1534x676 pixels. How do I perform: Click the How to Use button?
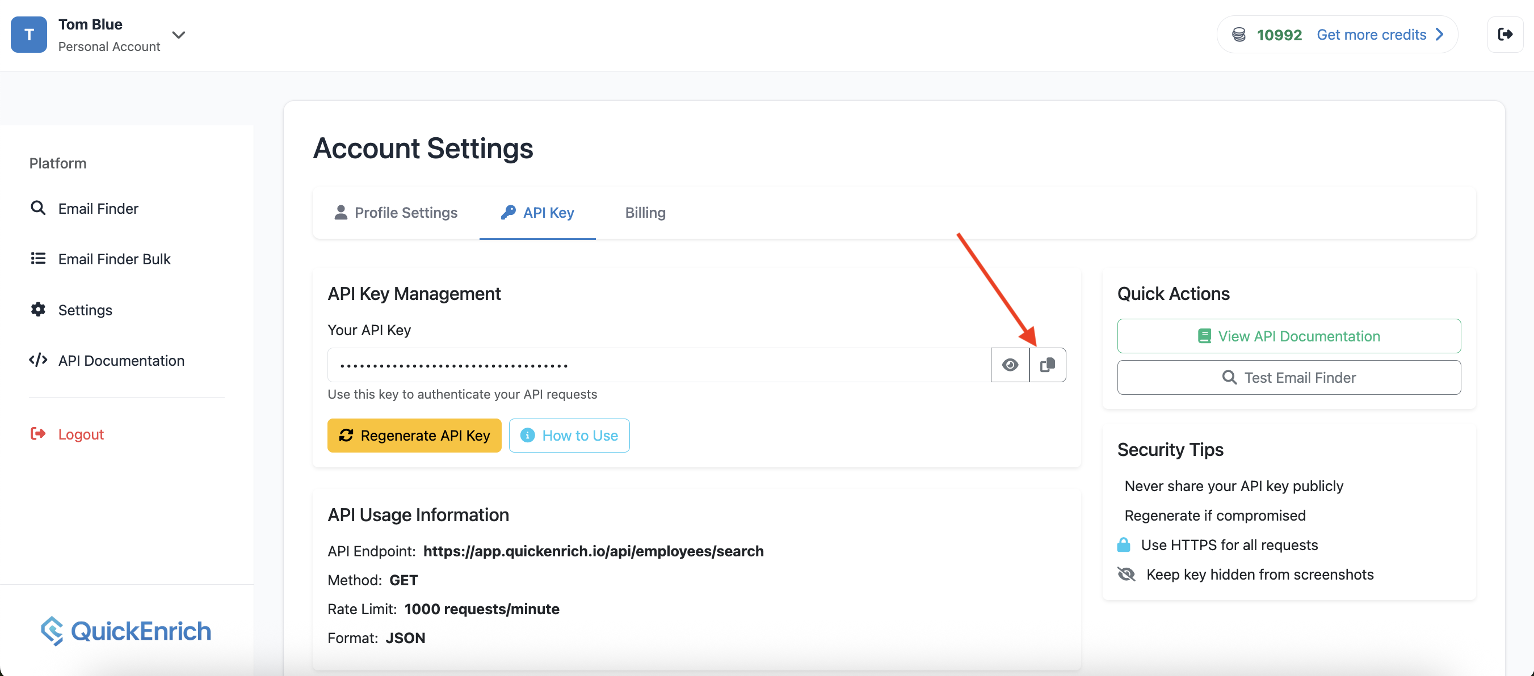coord(569,436)
